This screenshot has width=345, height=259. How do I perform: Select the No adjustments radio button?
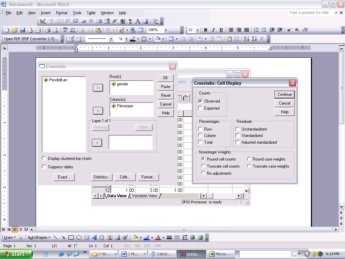click(x=203, y=173)
